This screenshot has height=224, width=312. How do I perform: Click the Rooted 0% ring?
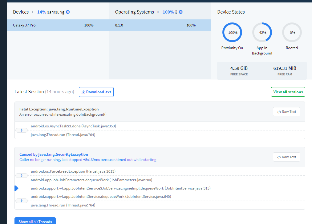[292, 32]
